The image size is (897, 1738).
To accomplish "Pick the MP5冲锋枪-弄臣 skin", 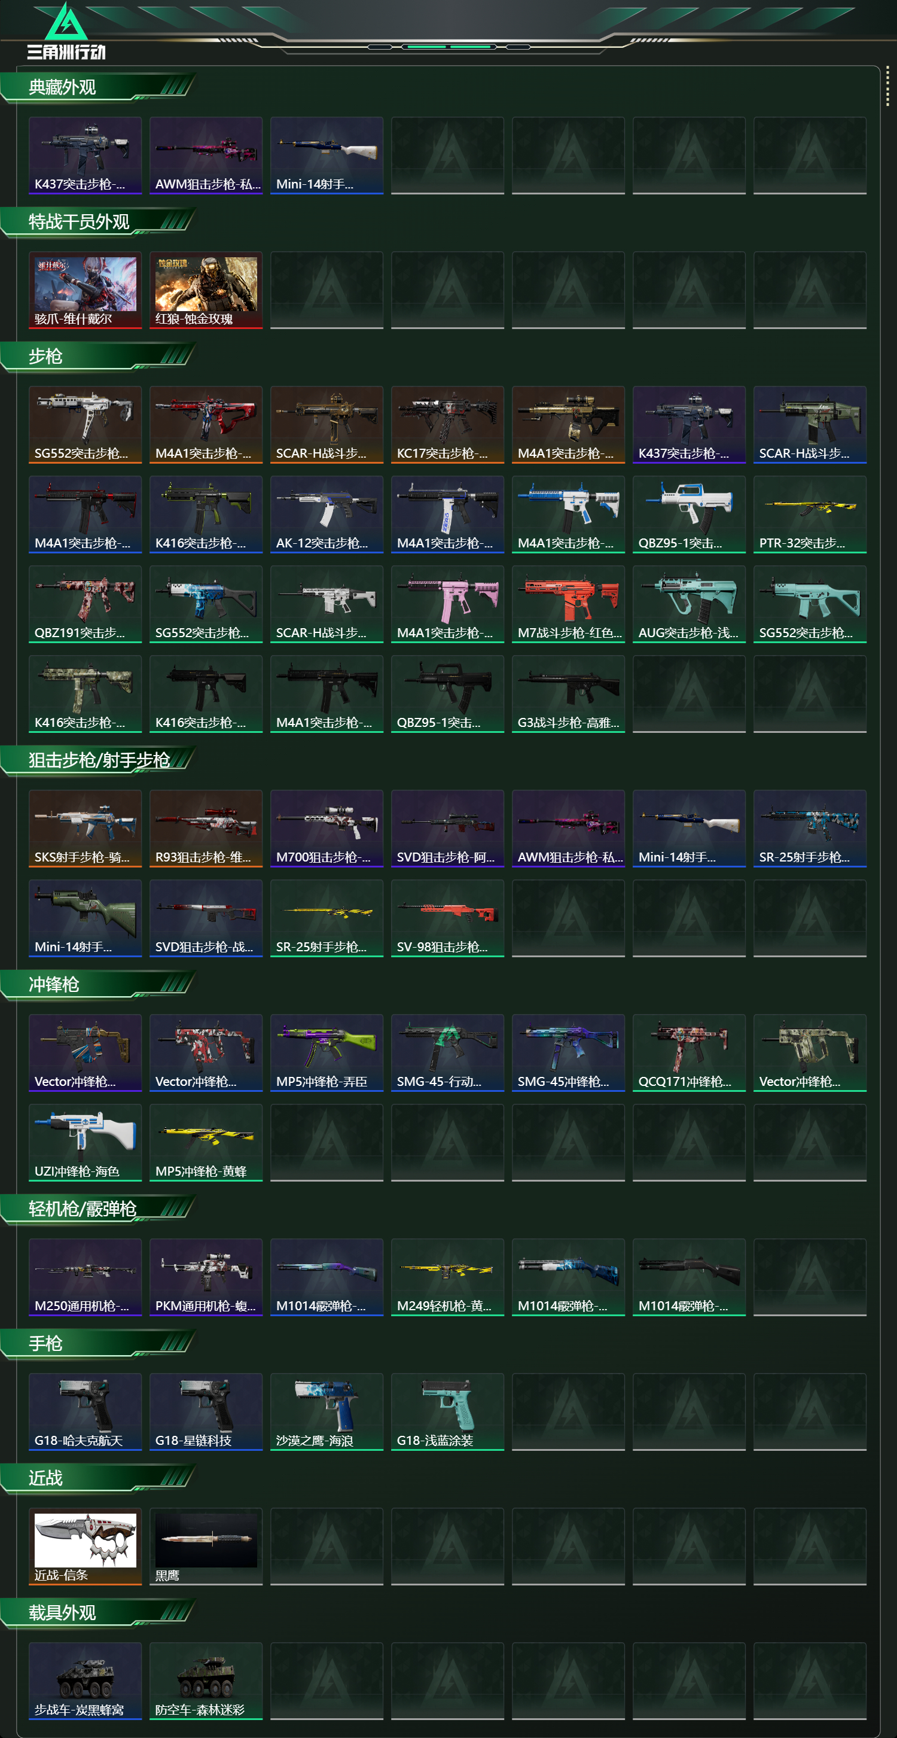I will click(327, 1052).
